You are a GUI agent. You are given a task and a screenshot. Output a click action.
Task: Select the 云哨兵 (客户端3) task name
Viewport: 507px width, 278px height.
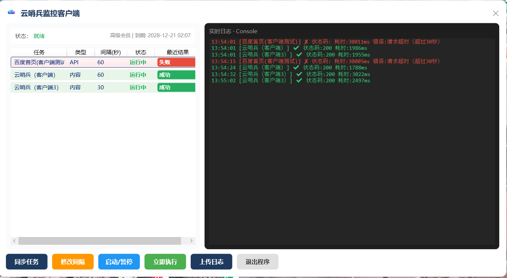click(36, 87)
